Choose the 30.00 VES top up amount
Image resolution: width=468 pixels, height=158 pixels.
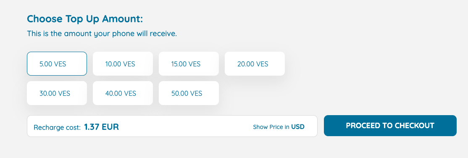point(57,93)
